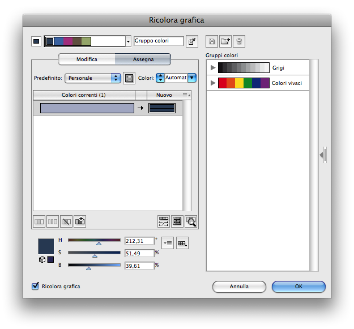Click the pink swatch in active colors strip
Viewport: 354px width, 329px height.
coord(68,41)
